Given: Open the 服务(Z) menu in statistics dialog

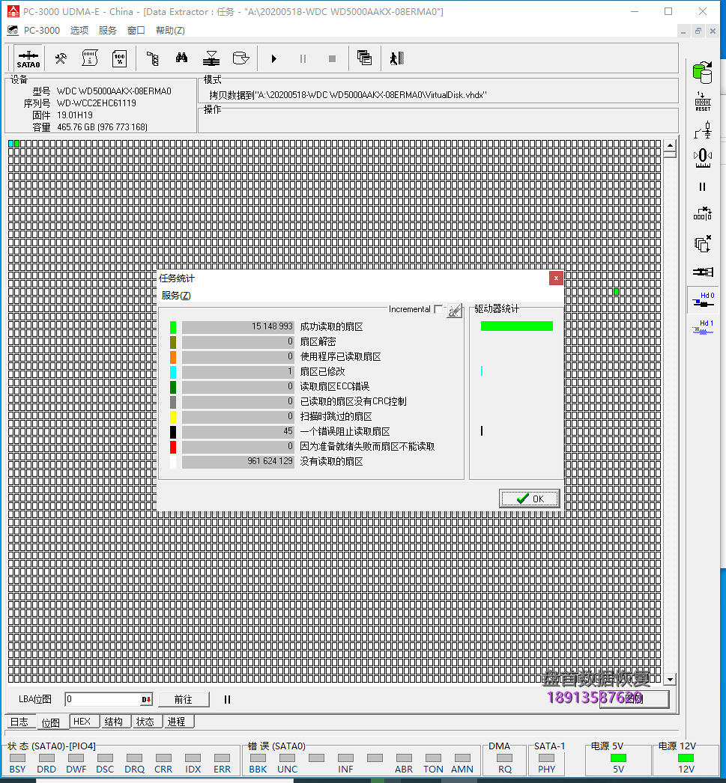Looking at the screenshot, I should tap(176, 296).
